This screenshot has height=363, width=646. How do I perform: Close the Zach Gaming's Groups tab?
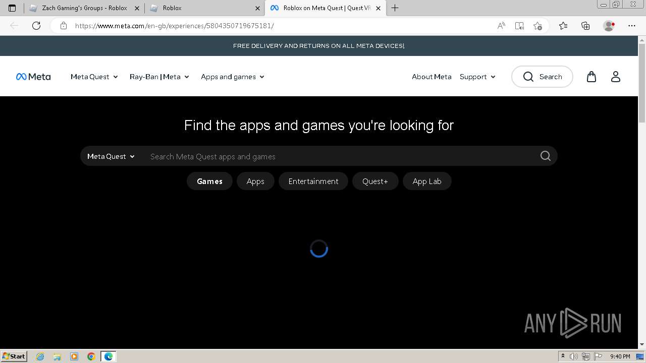pos(137,8)
